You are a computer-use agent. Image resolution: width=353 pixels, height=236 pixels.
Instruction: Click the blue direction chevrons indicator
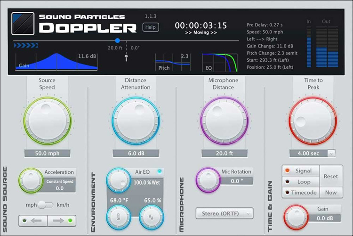tap(26, 46)
